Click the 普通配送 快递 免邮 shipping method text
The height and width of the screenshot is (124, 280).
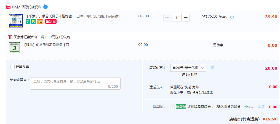coord(185,87)
